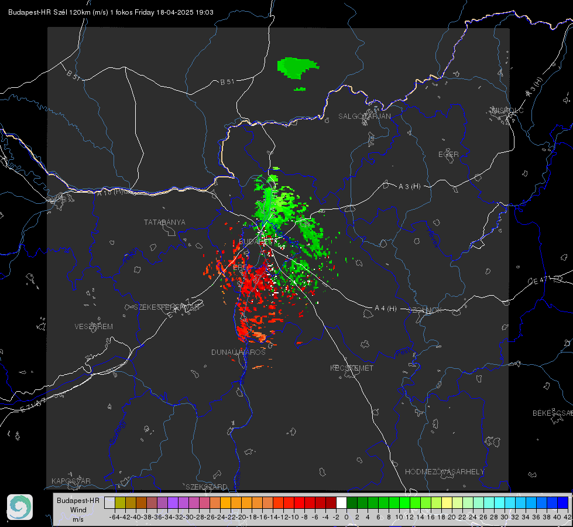Viewport: 573px width, 527px height.
Task: Click the MISKOLC city label
Action: click(507, 110)
